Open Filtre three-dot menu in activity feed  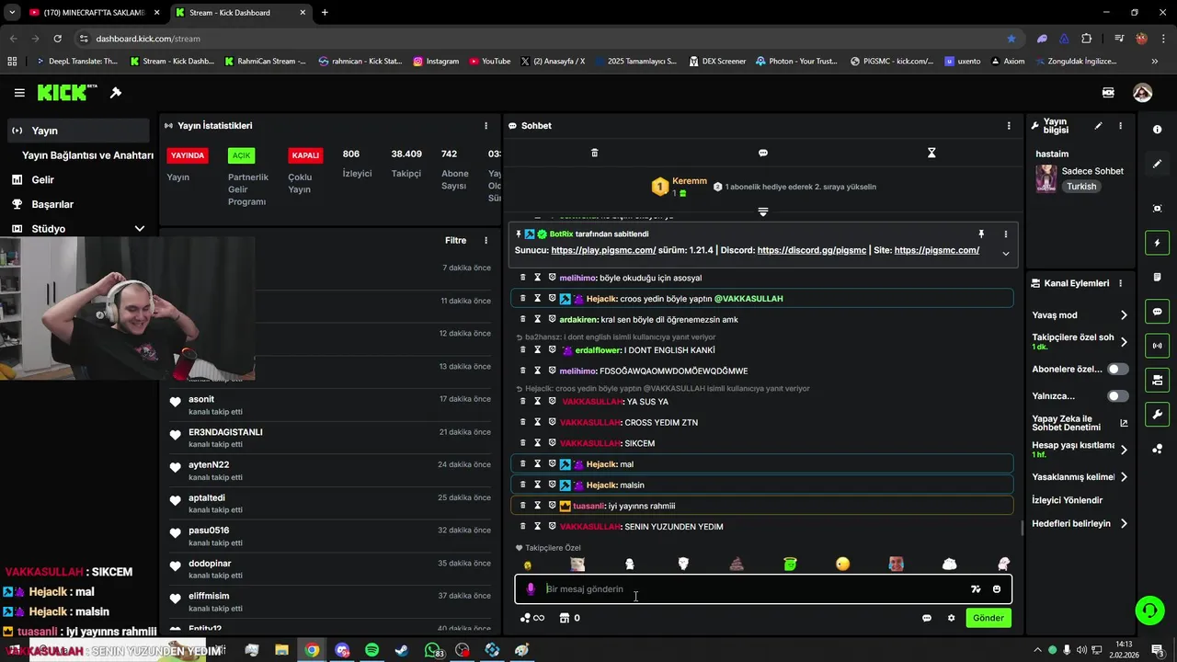[486, 241]
